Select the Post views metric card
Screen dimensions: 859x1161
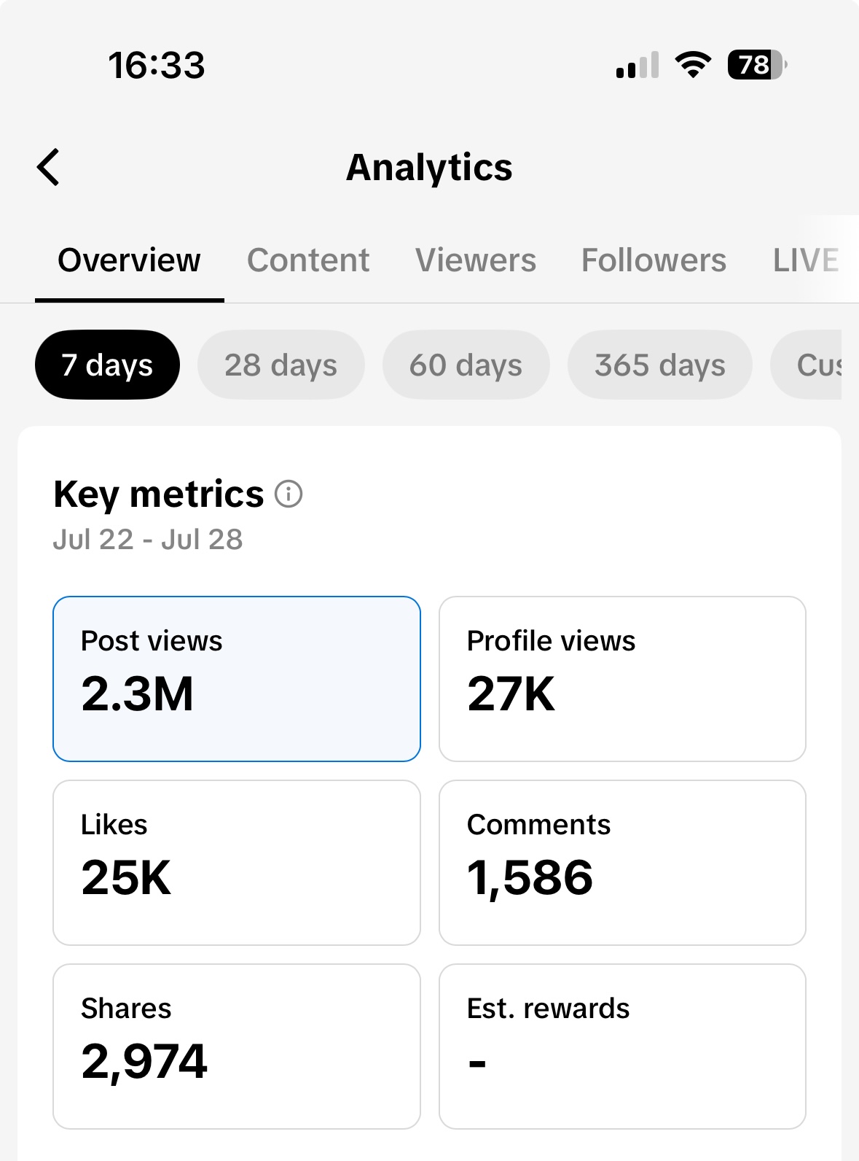tap(236, 679)
